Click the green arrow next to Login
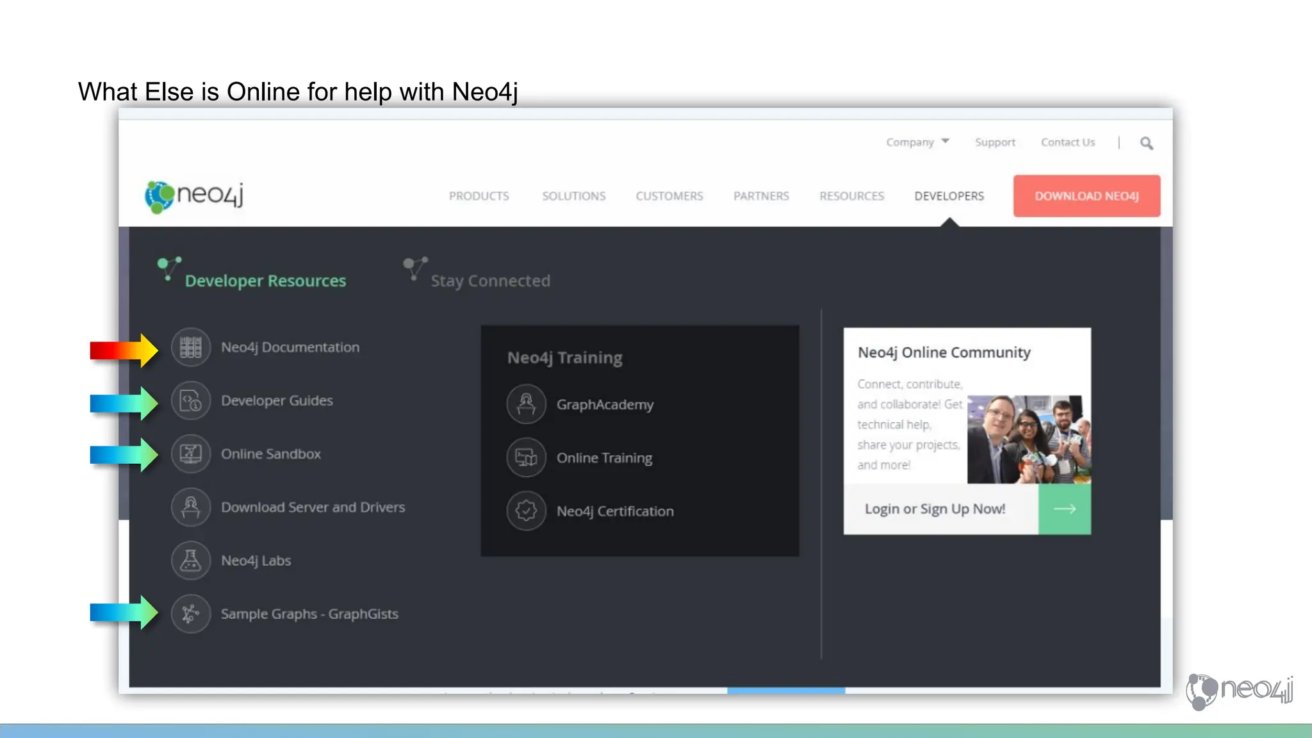This screenshot has height=738, width=1312. pos(1064,509)
